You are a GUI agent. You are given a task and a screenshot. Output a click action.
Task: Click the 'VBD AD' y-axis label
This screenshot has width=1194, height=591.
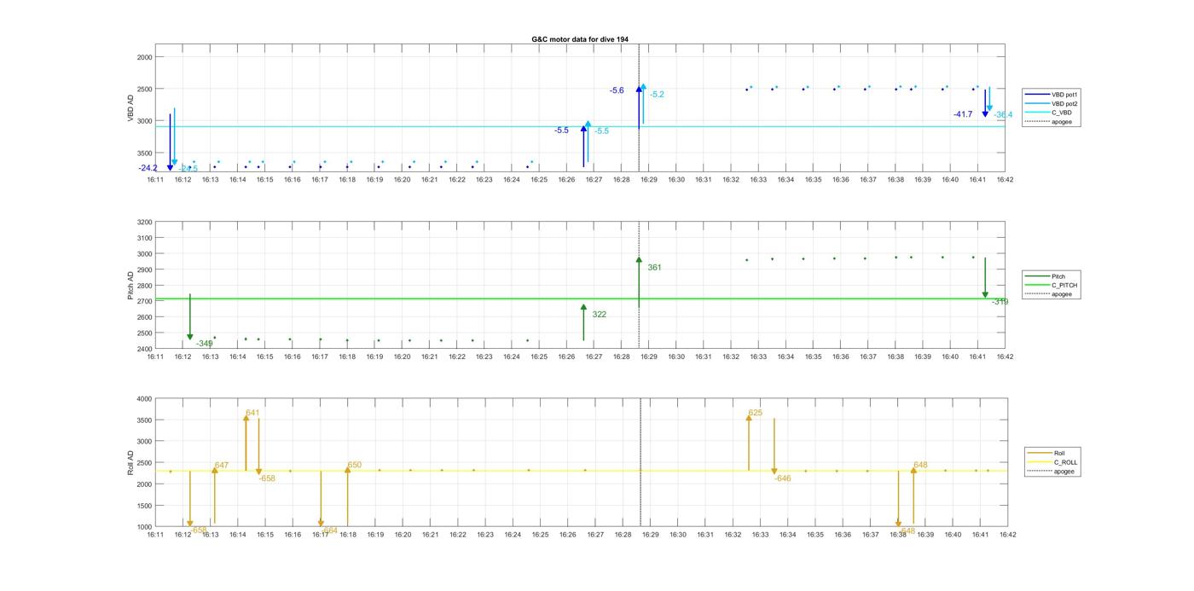[131, 108]
